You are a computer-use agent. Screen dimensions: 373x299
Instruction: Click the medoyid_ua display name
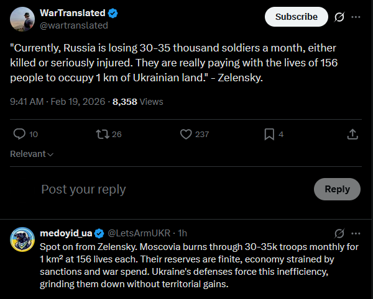pyautogui.click(x=65, y=233)
